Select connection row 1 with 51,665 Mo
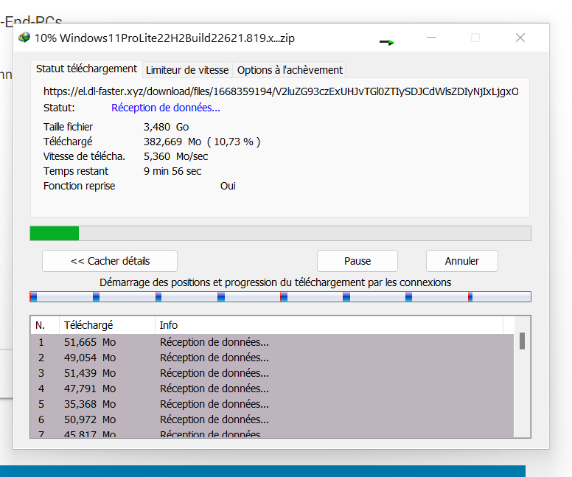This screenshot has width=572, height=477. (272, 342)
